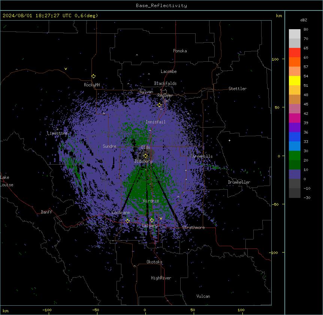
Task: Select the orange swatch below 60 dBZ
Action: 295,62
